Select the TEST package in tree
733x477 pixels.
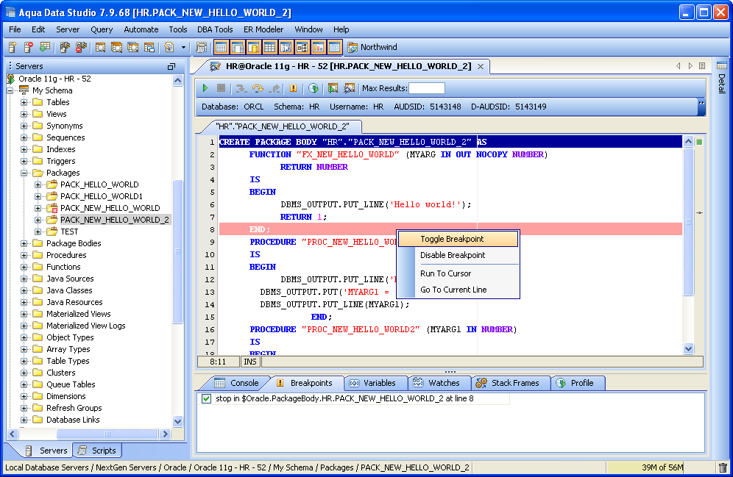69,232
